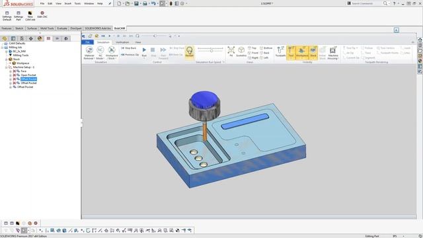
Task: Select the BobCAM command tab
Action: 120,28
